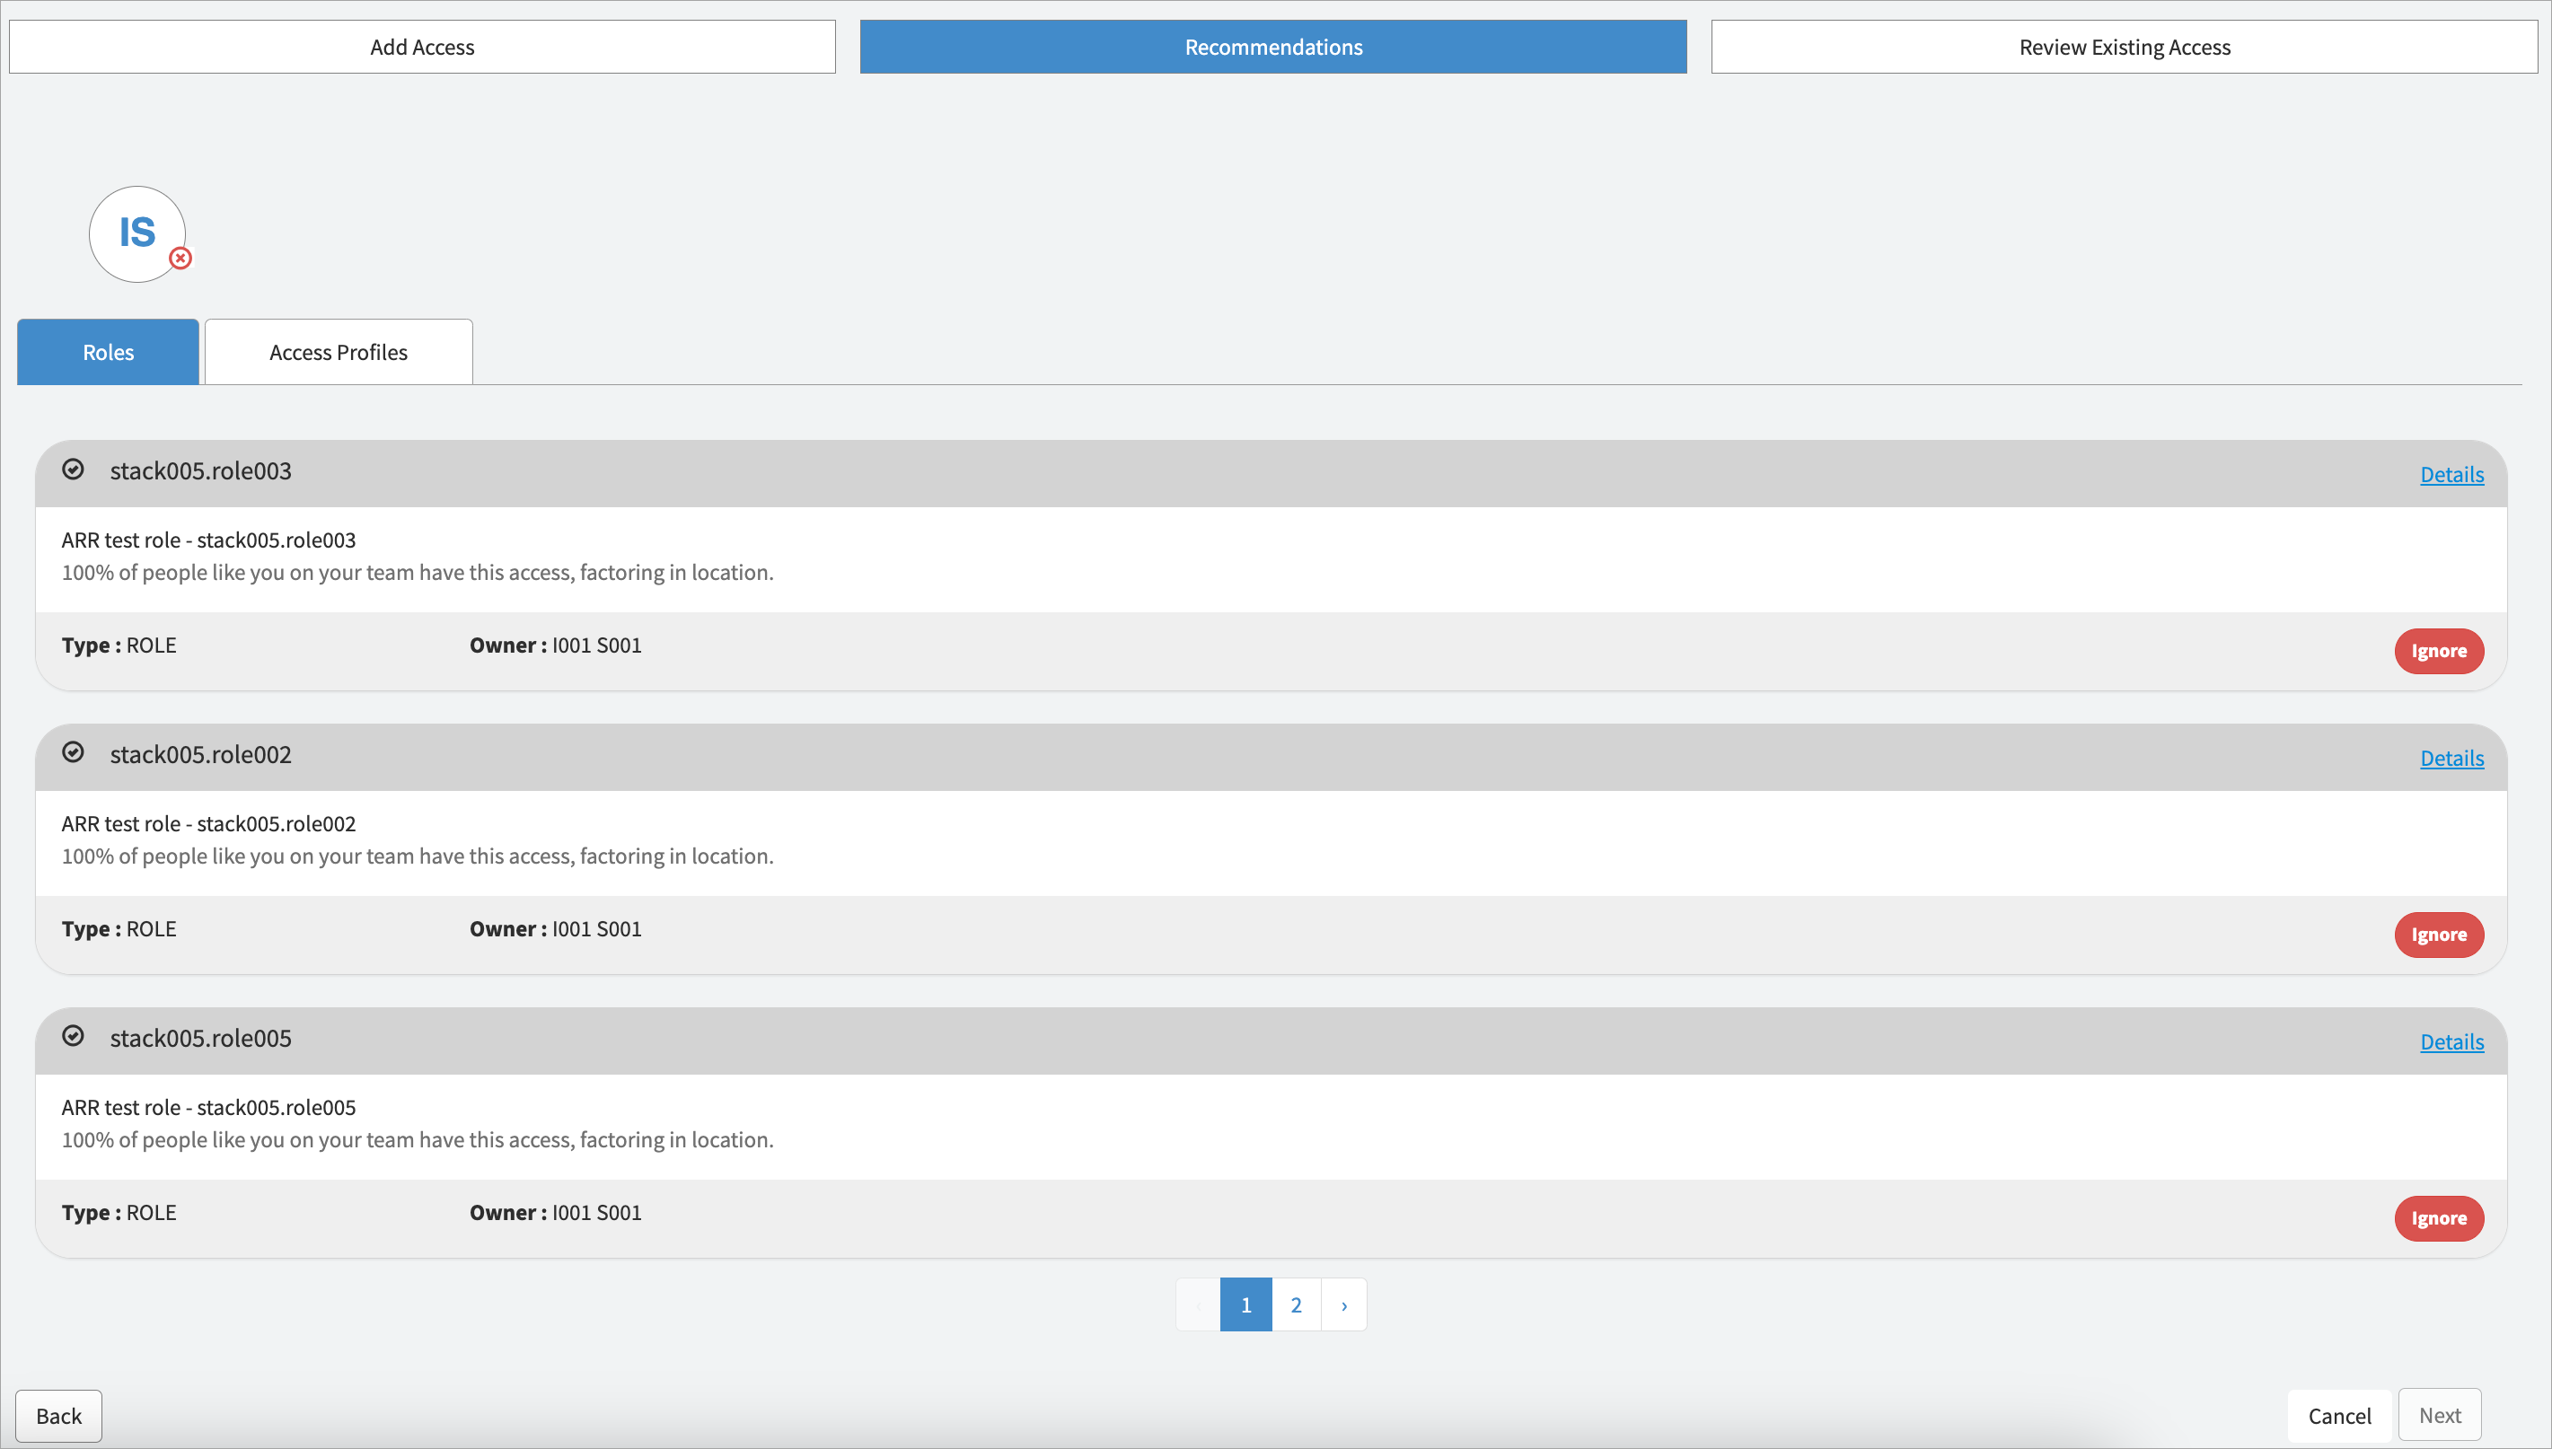Click Owner I001 S001 in the role002 card
This screenshot has height=1449, width=2552.
(x=556, y=928)
